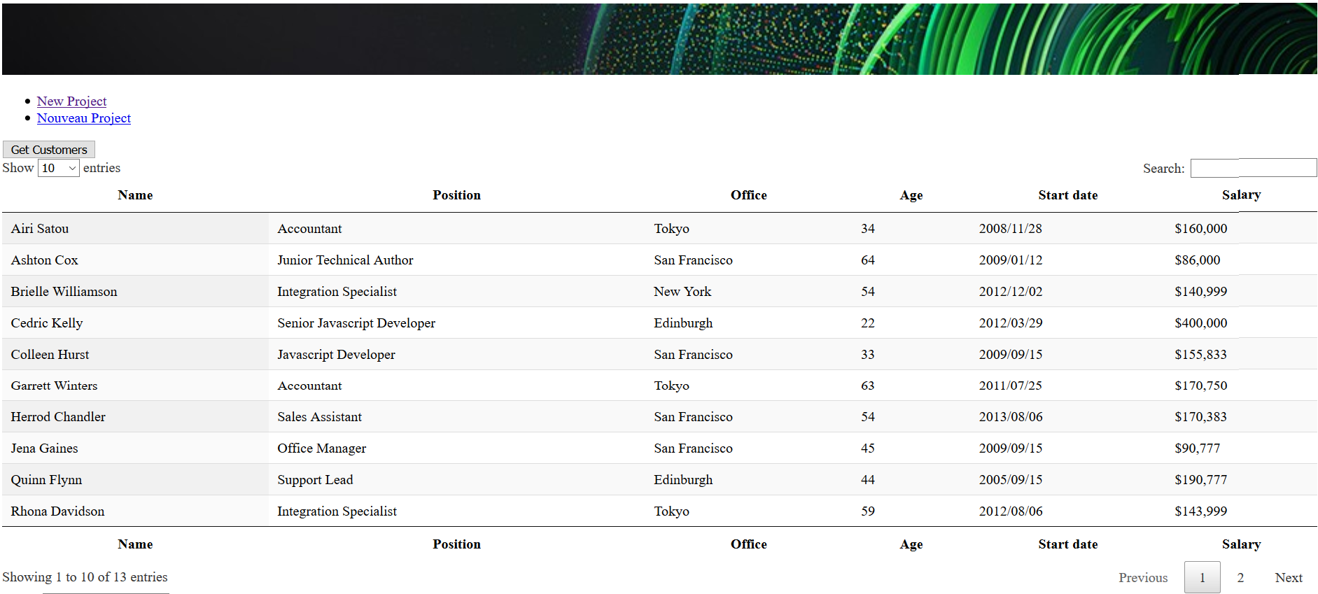Focus the Search input field
Screen dimensions: 1318x594
(1253, 168)
